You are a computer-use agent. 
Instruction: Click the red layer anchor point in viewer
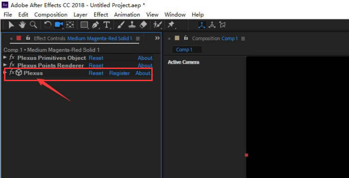point(246,155)
